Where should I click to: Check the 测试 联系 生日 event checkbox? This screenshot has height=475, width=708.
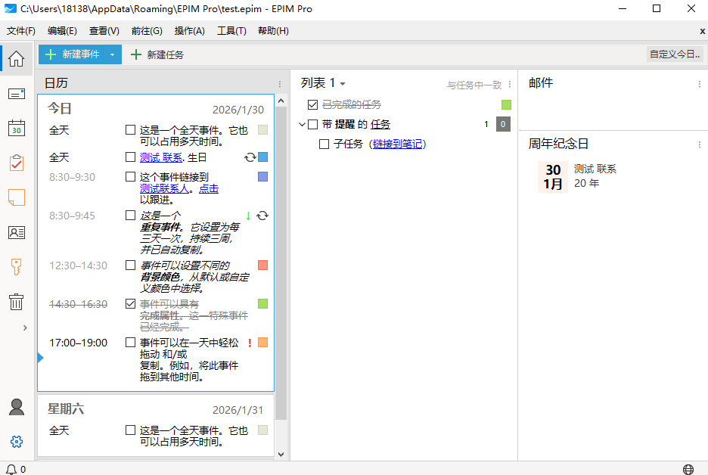[x=131, y=157]
